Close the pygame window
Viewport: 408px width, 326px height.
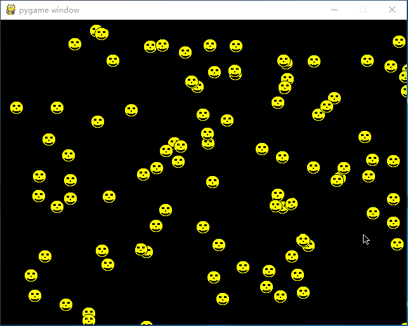pos(392,10)
